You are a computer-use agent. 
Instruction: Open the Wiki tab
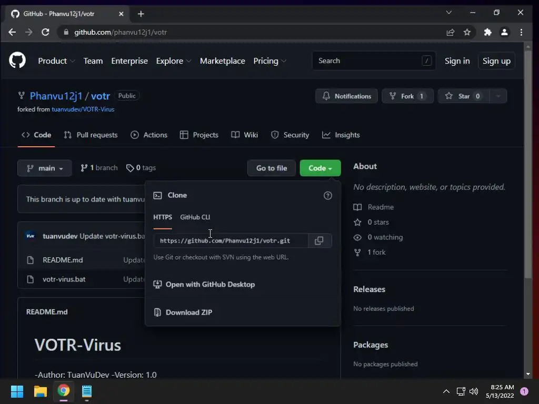(x=244, y=135)
